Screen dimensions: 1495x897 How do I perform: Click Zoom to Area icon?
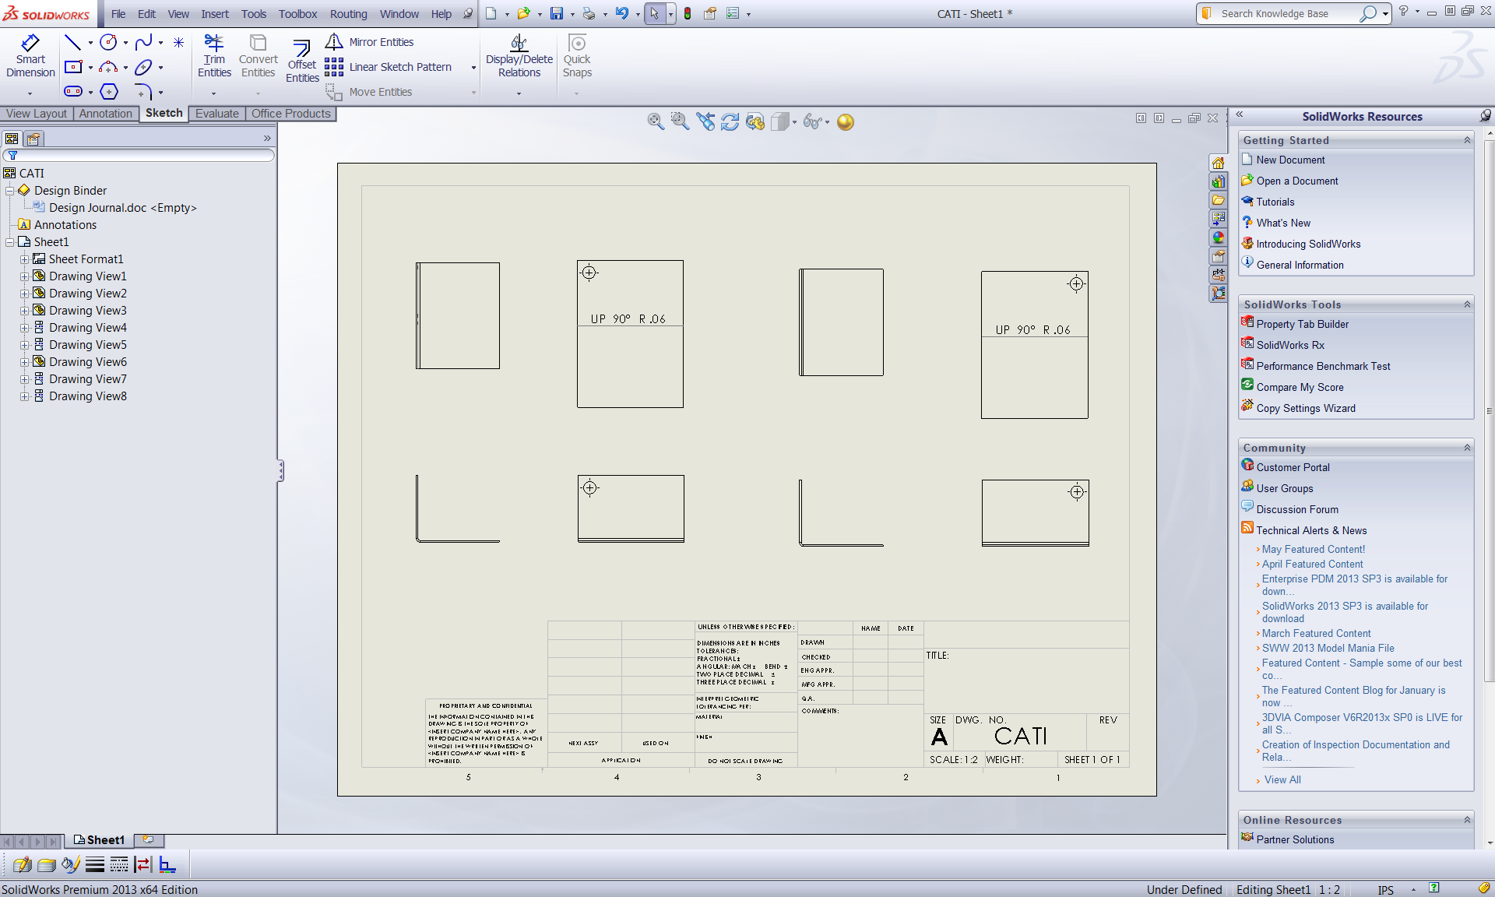[680, 121]
